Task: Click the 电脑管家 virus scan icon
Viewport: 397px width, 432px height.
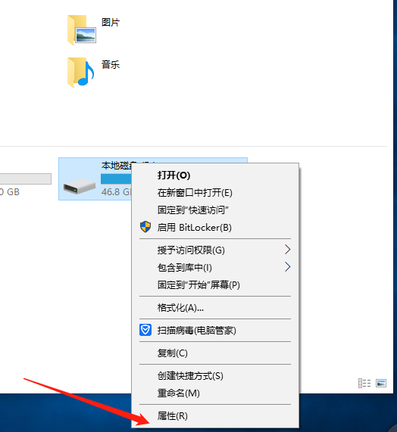Action: (145, 330)
